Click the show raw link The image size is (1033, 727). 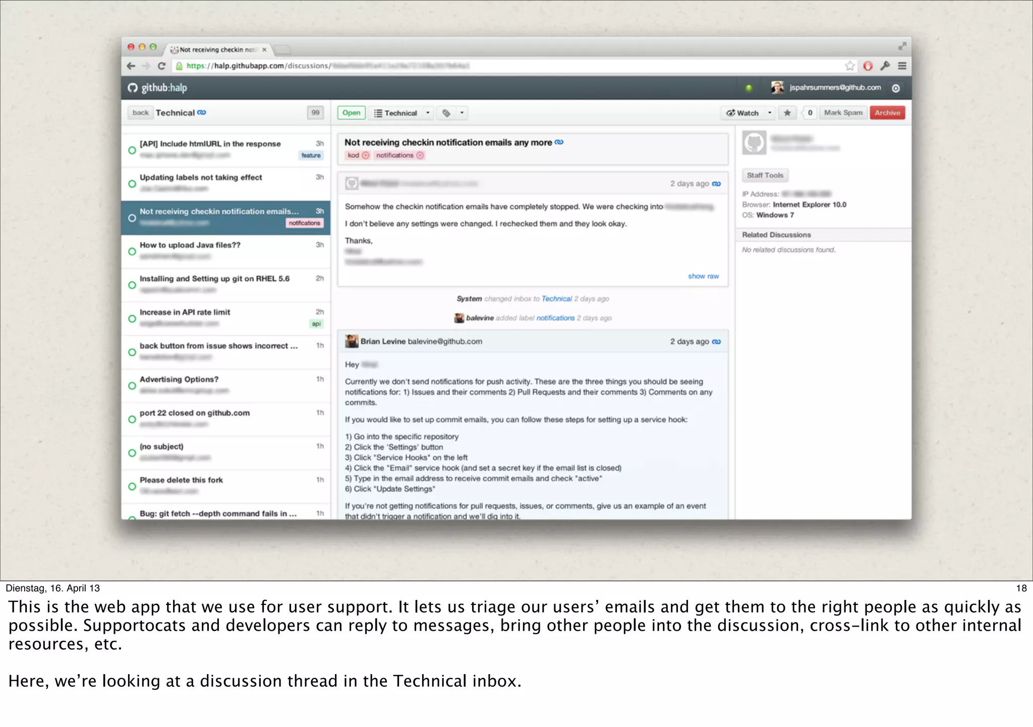(703, 276)
